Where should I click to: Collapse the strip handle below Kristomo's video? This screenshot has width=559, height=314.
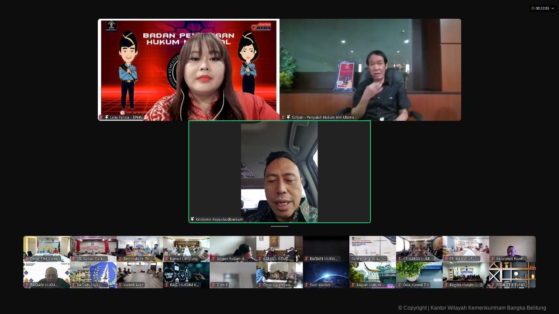(x=279, y=226)
